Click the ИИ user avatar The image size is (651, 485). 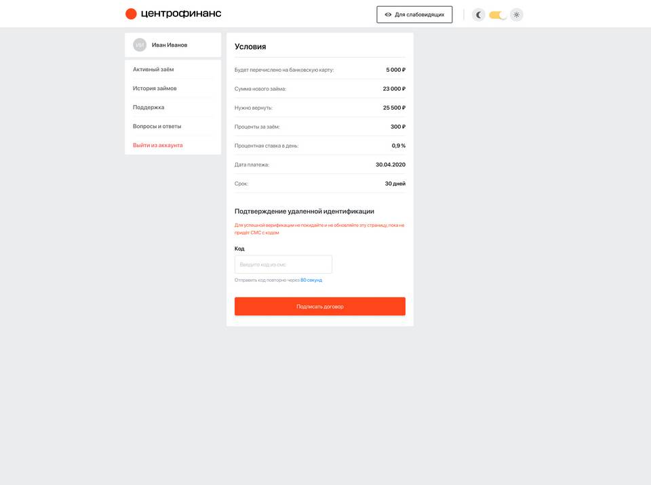[x=140, y=45]
